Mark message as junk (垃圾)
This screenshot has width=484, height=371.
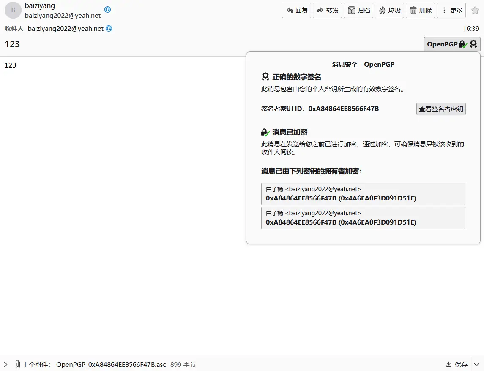point(389,11)
